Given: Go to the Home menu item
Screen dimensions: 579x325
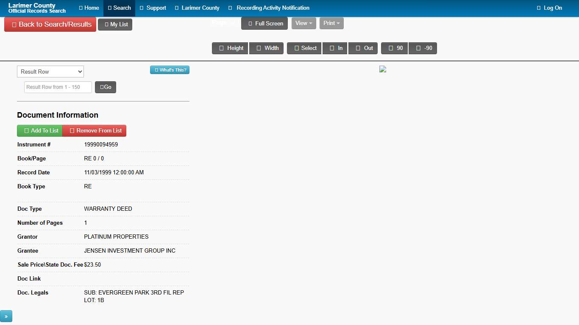Looking at the screenshot, I should point(89,8).
